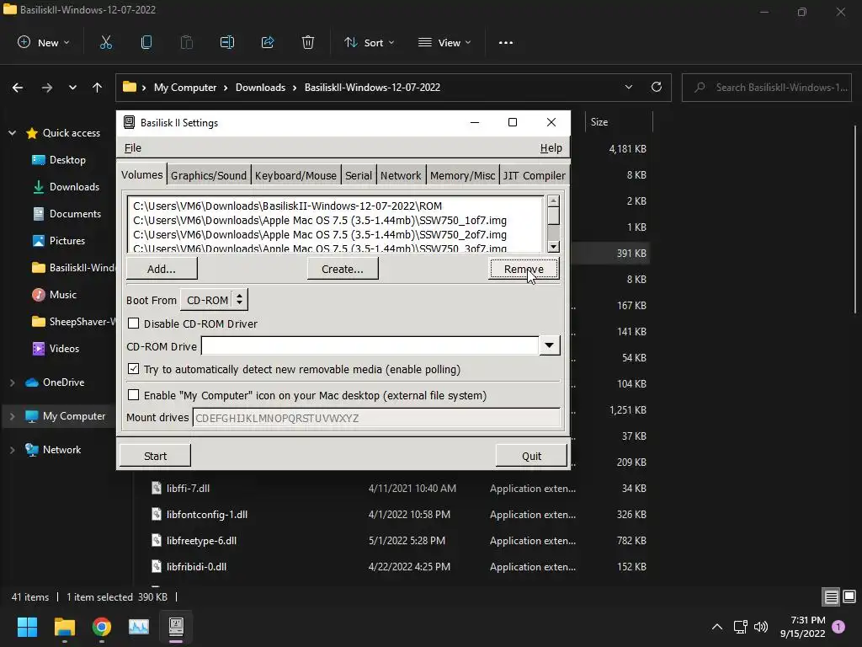Click the Start button
Image resolution: width=862 pixels, height=647 pixels.
[155, 456]
